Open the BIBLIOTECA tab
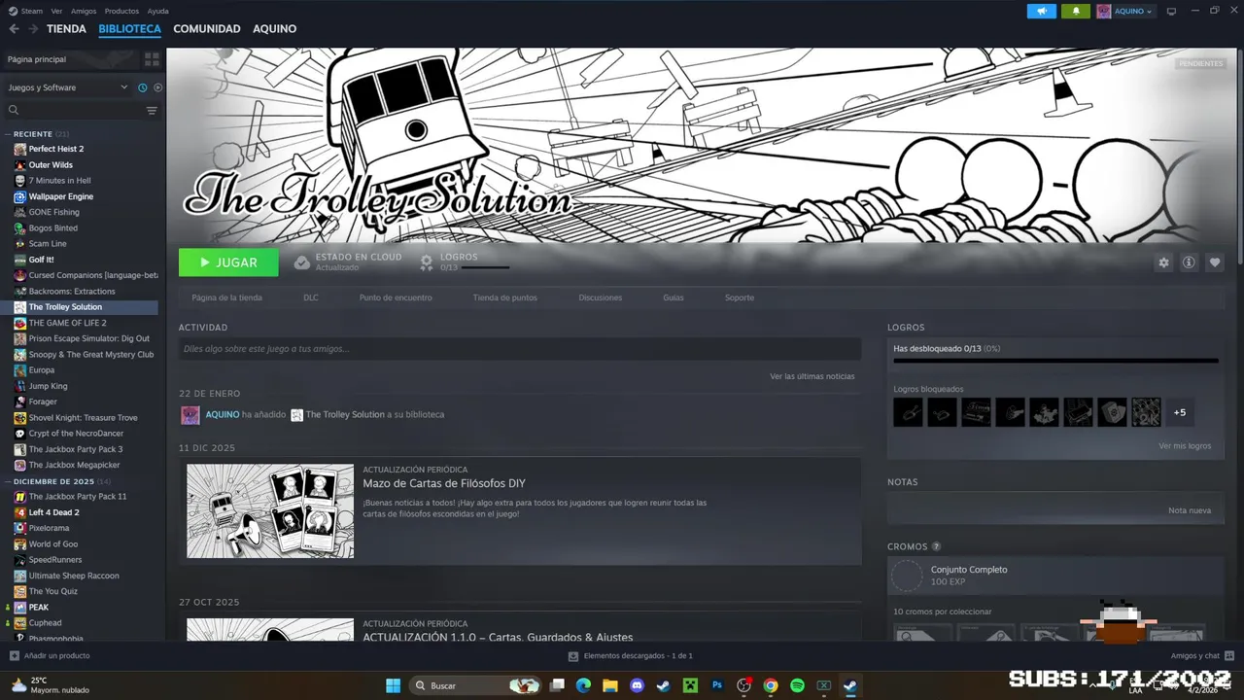This screenshot has height=700, width=1244. coord(129,29)
